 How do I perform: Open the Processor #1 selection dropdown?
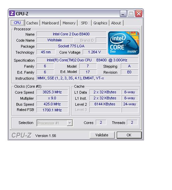tap(55, 123)
